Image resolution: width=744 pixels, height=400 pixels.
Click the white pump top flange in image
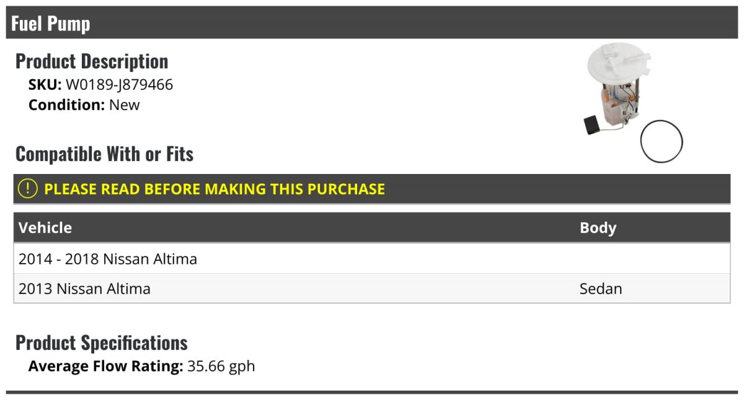(620, 61)
